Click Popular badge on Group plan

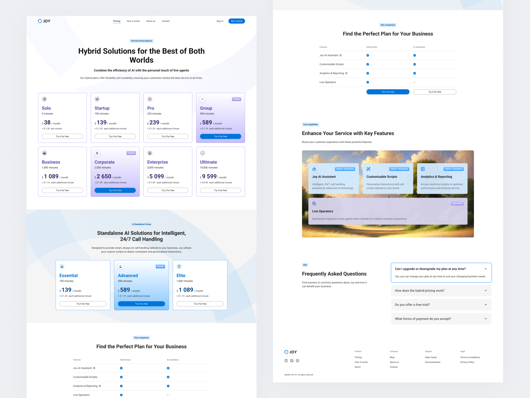(237, 99)
